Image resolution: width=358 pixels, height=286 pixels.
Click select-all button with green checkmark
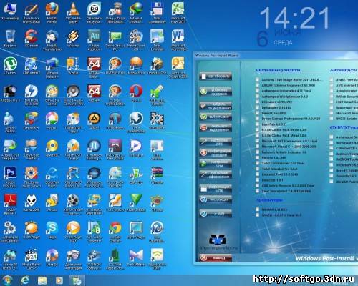(x=216, y=117)
